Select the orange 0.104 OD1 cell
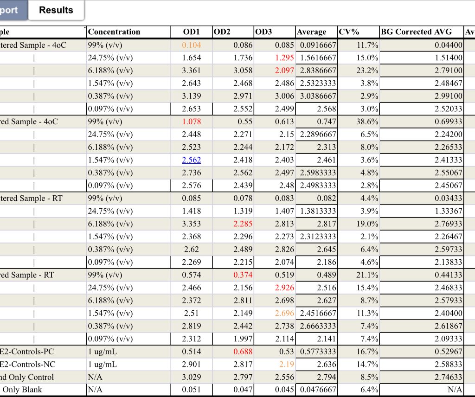This screenshot has width=475, height=397. click(191, 45)
